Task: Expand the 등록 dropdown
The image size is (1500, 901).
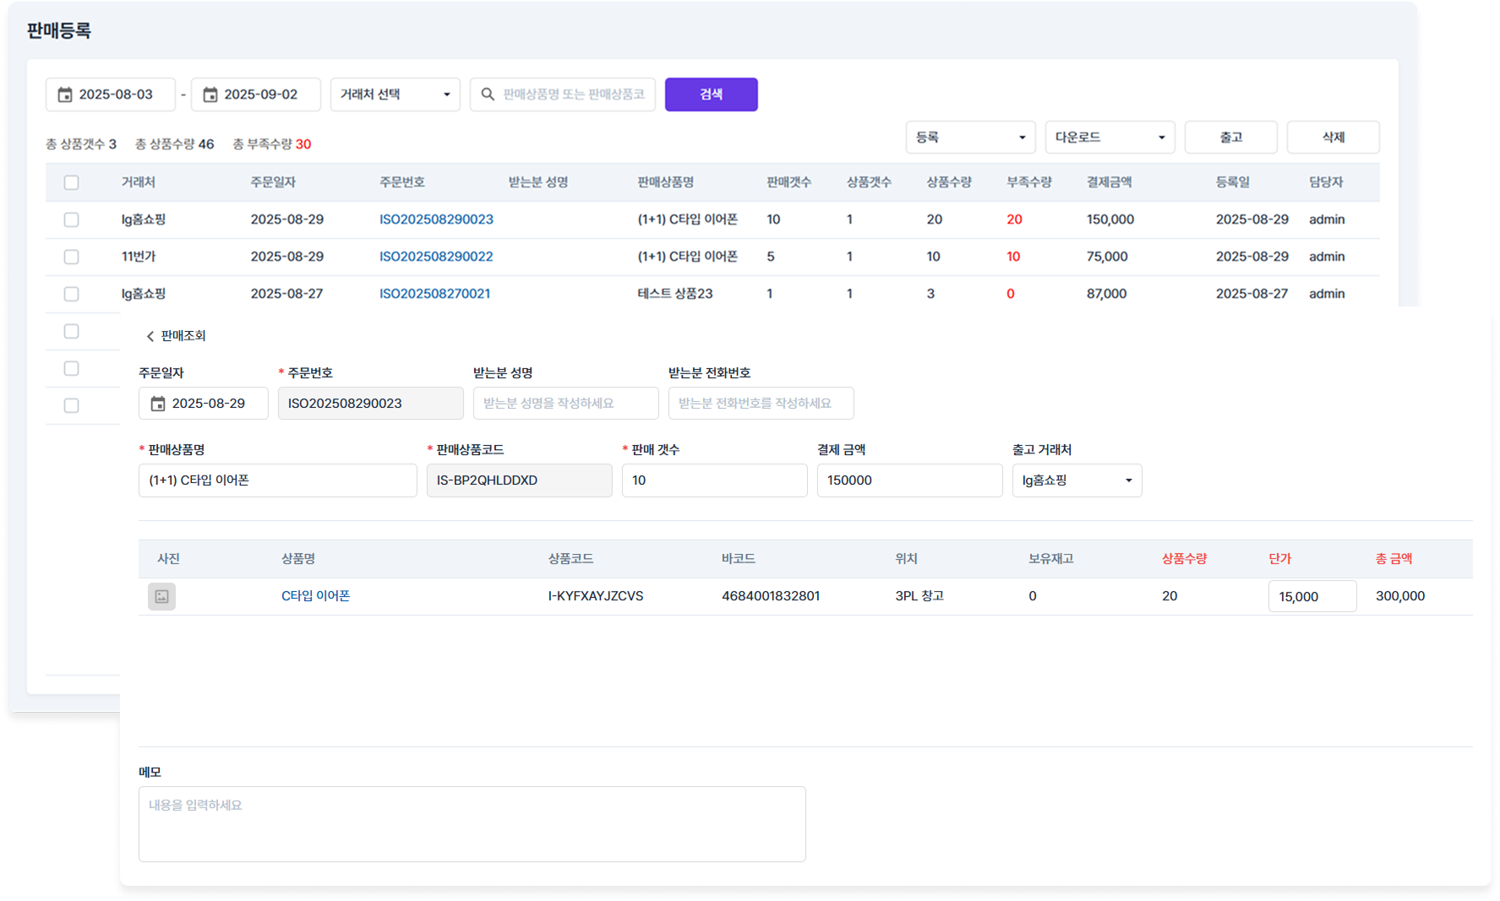Action: 970,138
